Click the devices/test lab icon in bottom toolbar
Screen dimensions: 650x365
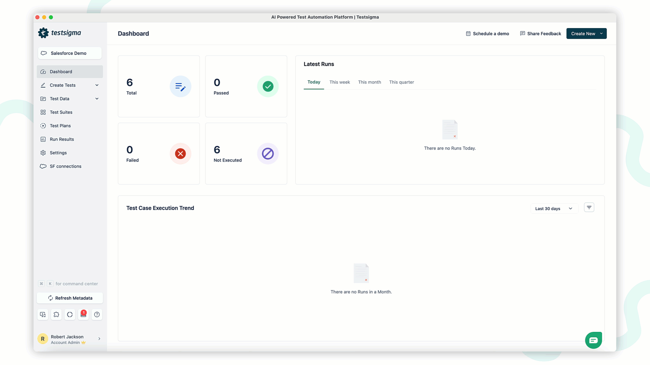tap(43, 315)
